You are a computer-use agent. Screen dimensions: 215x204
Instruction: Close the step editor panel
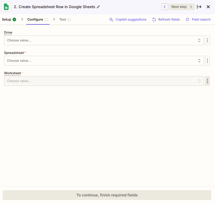[x=208, y=7]
